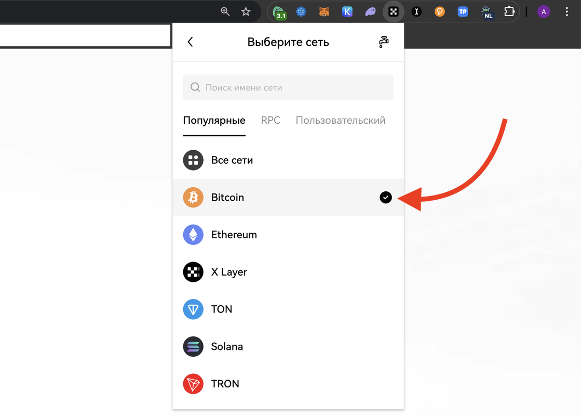Select the Все сети label
The image size is (581, 416).
(x=232, y=160)
